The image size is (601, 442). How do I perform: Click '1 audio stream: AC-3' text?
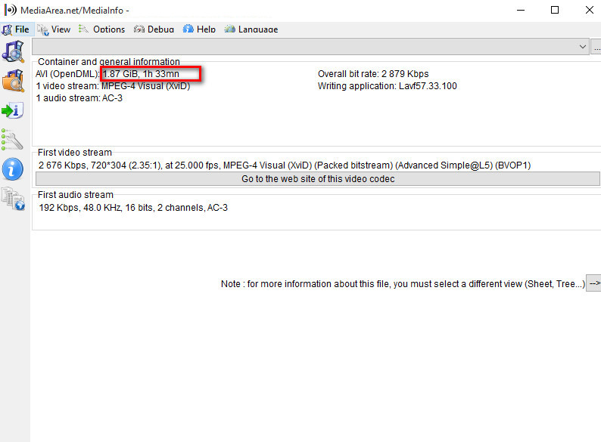point(79,98)
